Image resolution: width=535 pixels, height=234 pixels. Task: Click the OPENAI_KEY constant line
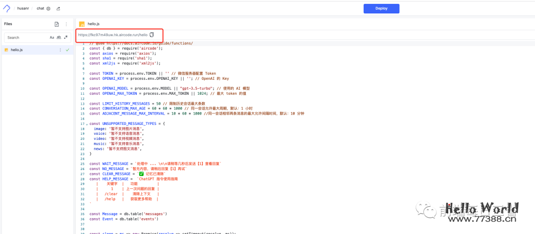click(159, 78)
